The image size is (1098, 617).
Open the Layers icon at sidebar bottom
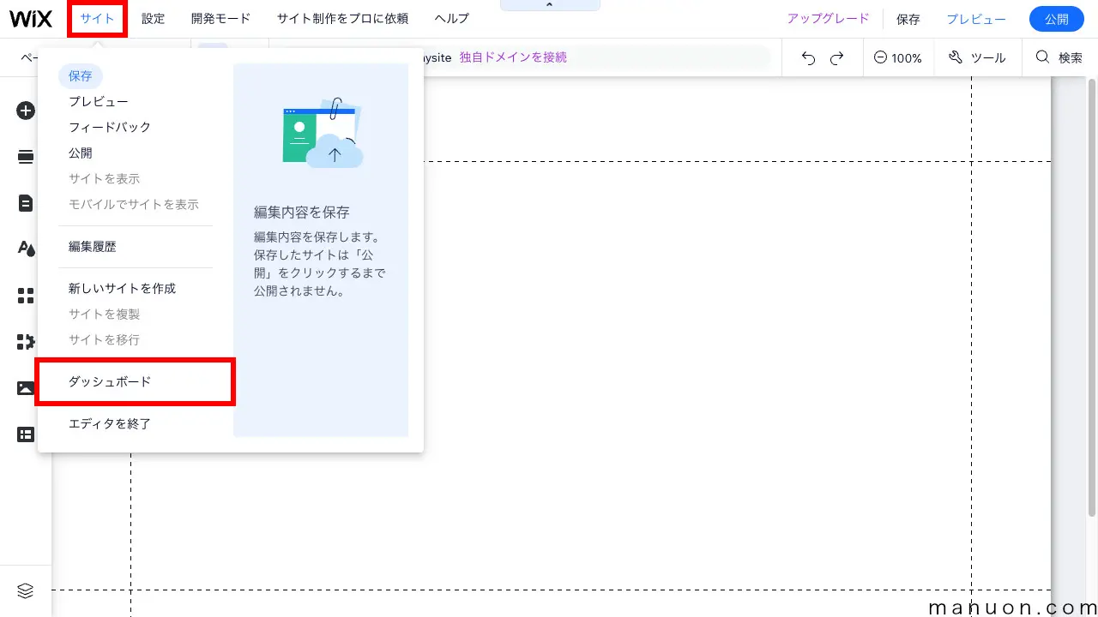click(x=26, y=590)
